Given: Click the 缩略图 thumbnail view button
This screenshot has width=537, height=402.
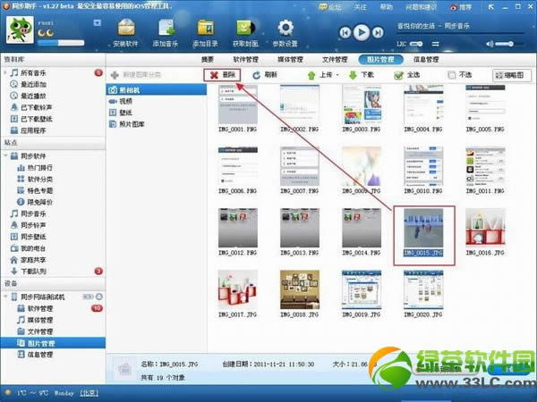Looking at the screenshot, I should coord(512,75).
